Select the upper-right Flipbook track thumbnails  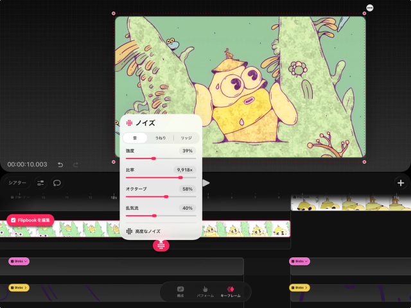[351, 203]
